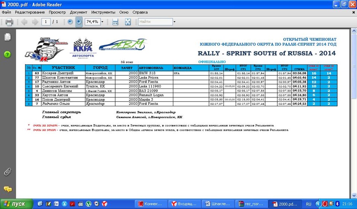Expand hidden tray icons arrow
The height and width of the screenshot is (209, 357).
tap(318, 204)
